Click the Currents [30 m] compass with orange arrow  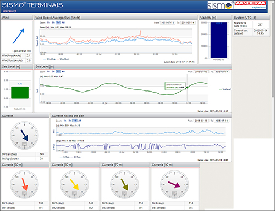(24, 185)
